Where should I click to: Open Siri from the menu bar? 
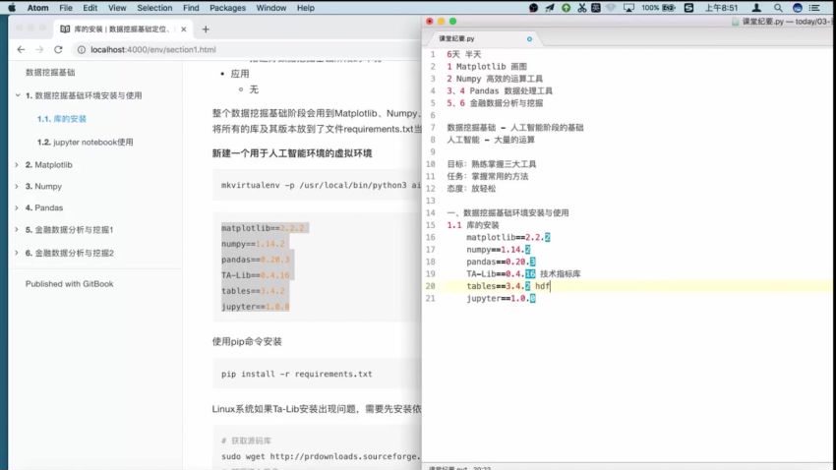(797, 8)
